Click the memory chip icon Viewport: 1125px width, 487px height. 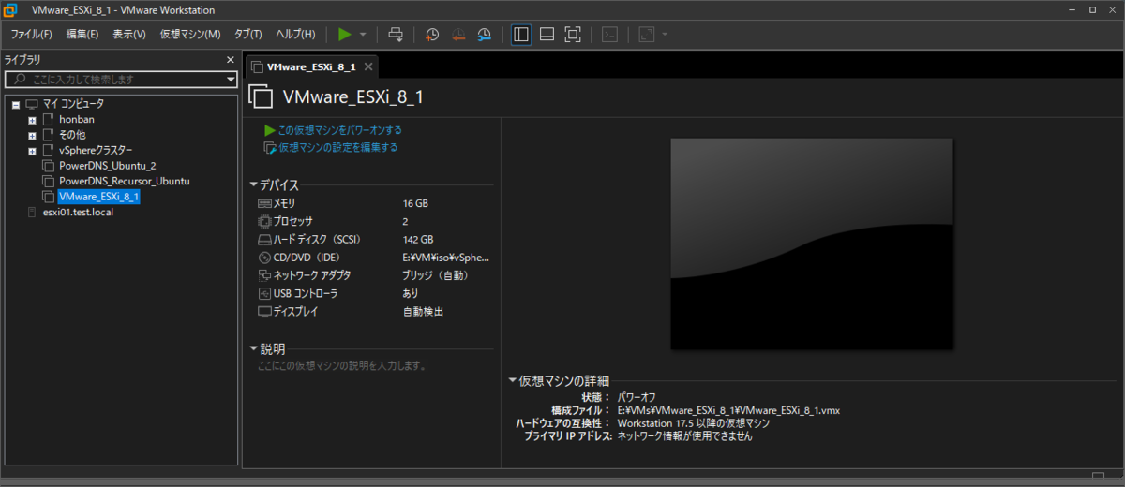click(x=264, y=203)
